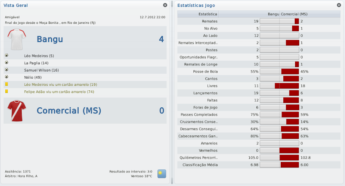Click goal ball icon beside Léo Medeiros

(6, 56)
